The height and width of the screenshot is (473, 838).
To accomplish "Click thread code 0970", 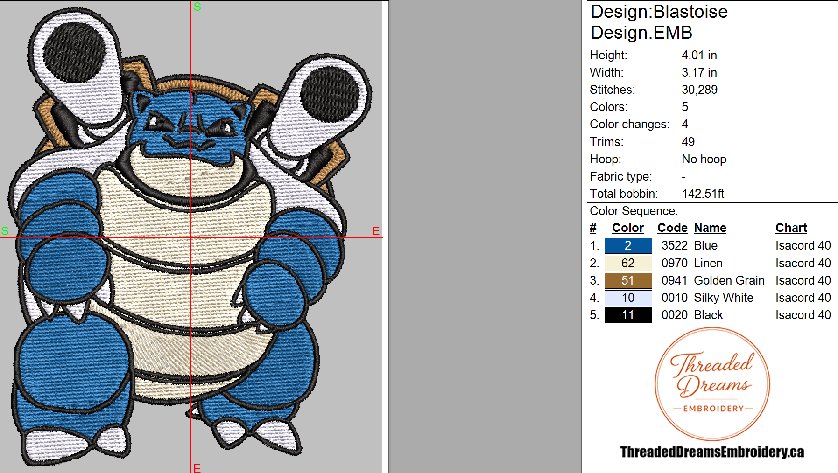I will (x=675, y=263).
